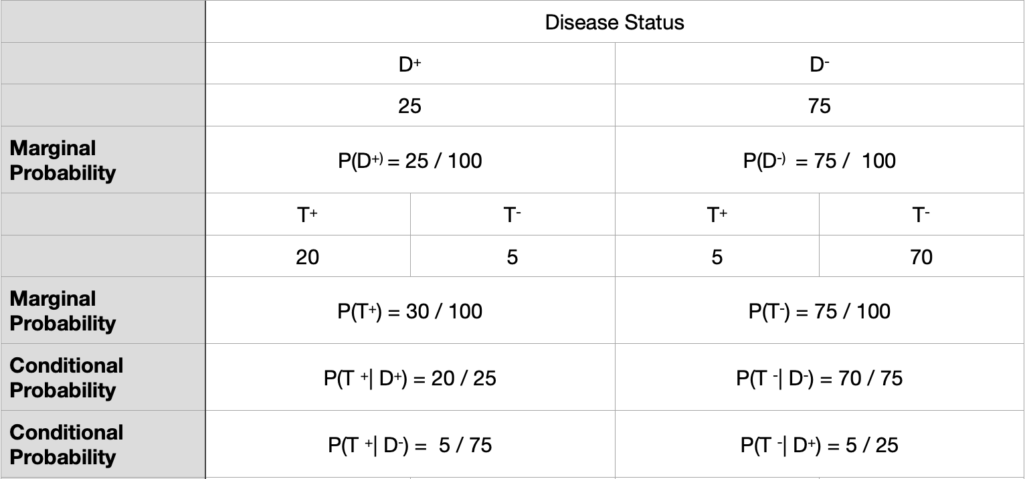This screenshot has height=479, width=1025.
Task: Select the cell with value 70
Action: (921, 257)
